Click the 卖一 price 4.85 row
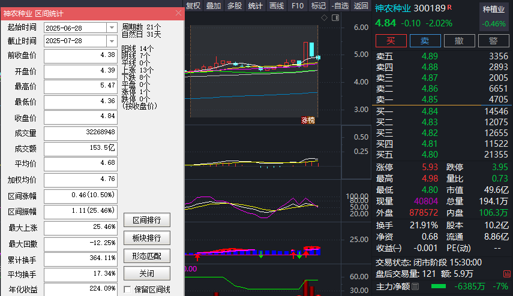513x296 pixels. point(442,99)
